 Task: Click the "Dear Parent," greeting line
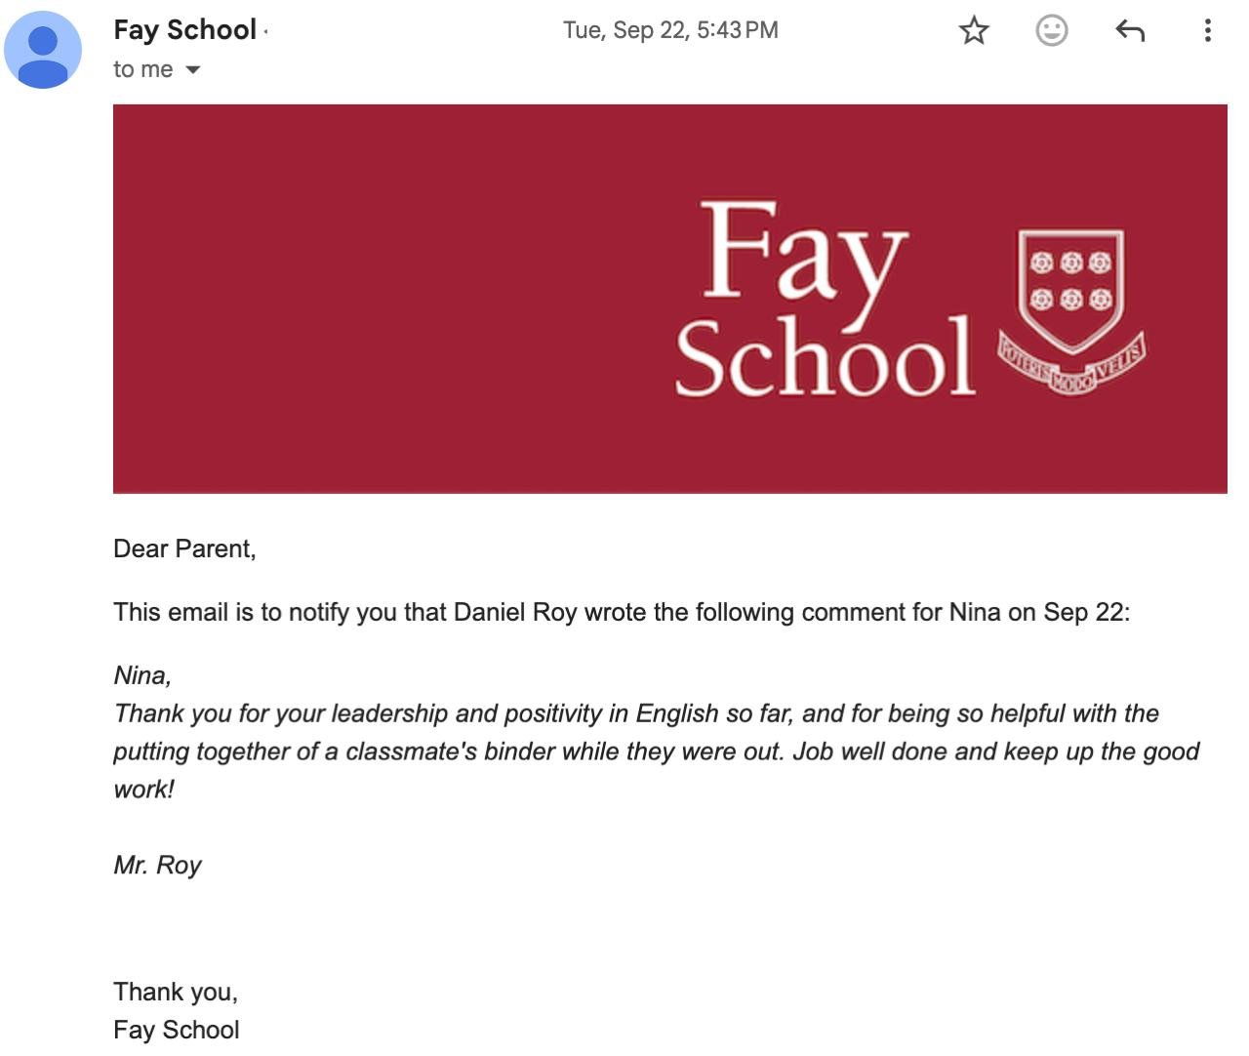click(184, 548)
